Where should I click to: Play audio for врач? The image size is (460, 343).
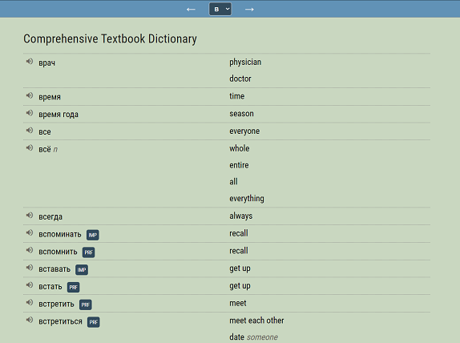pyautogui.click(x=30, y=62)
